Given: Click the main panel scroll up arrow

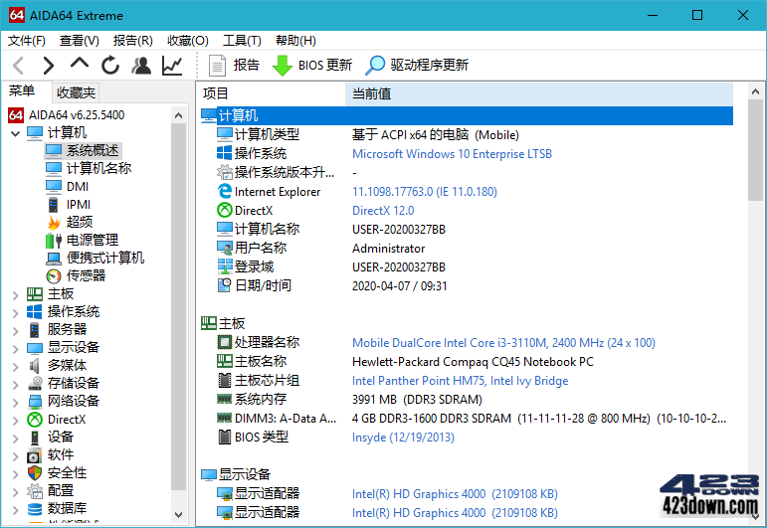Looking at the screenshot, I should pyautogui.click(x=755, y=91).
